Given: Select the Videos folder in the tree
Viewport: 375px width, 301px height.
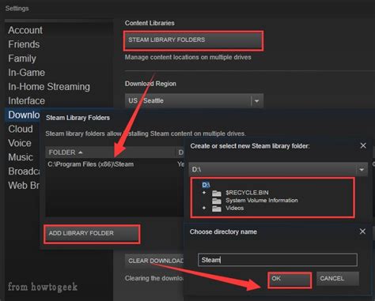Looking at the screenshot, I should [234, 208].
